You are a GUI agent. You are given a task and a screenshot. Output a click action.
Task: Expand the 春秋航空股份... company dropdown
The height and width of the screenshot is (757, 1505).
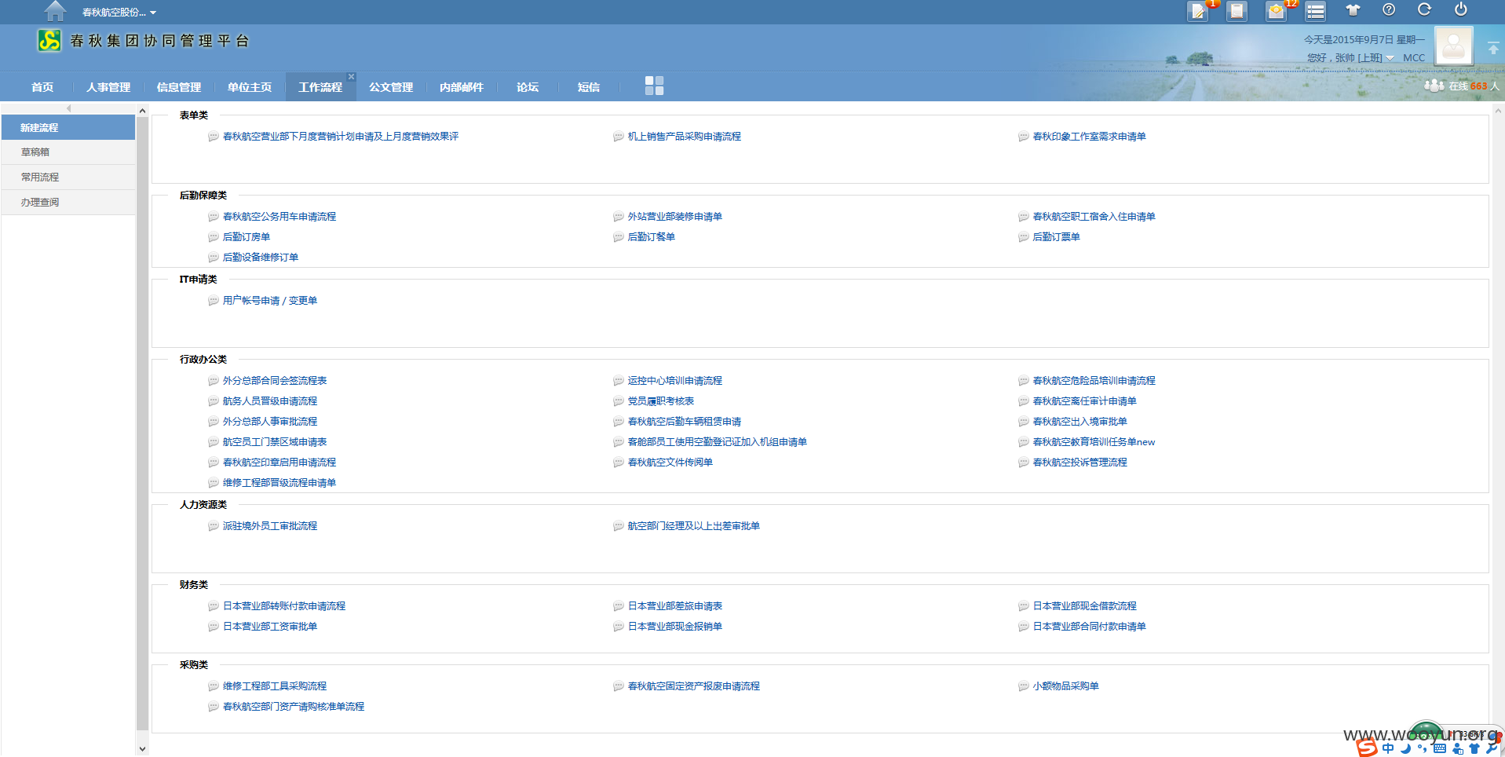coord(119,13)
